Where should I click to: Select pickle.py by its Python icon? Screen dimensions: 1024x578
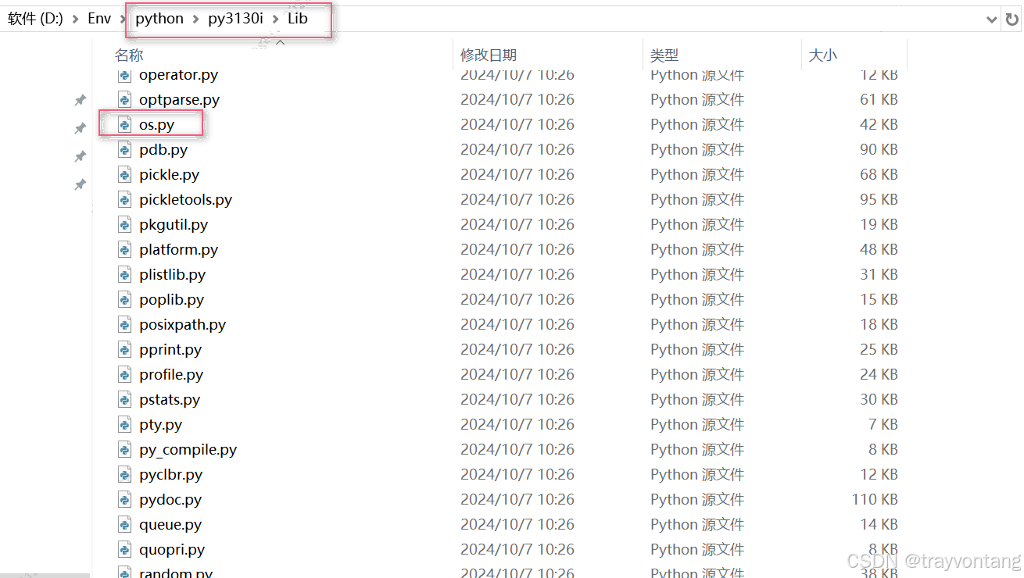tap(125, 173)
